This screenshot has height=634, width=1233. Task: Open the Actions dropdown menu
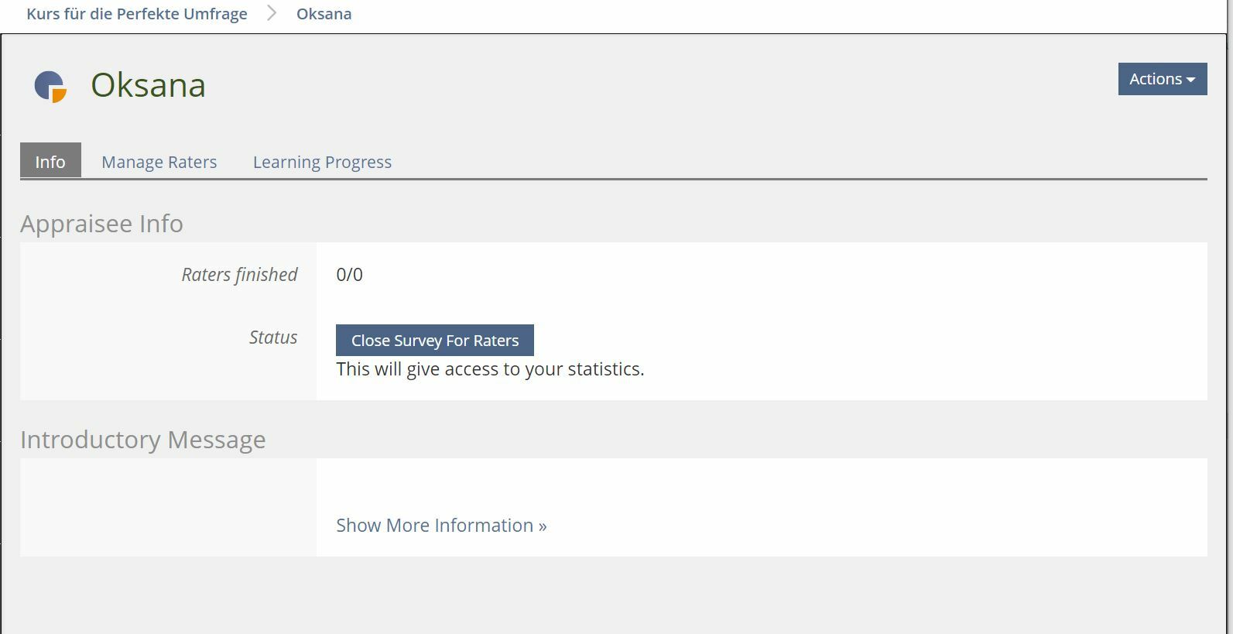pos(1162,79)
